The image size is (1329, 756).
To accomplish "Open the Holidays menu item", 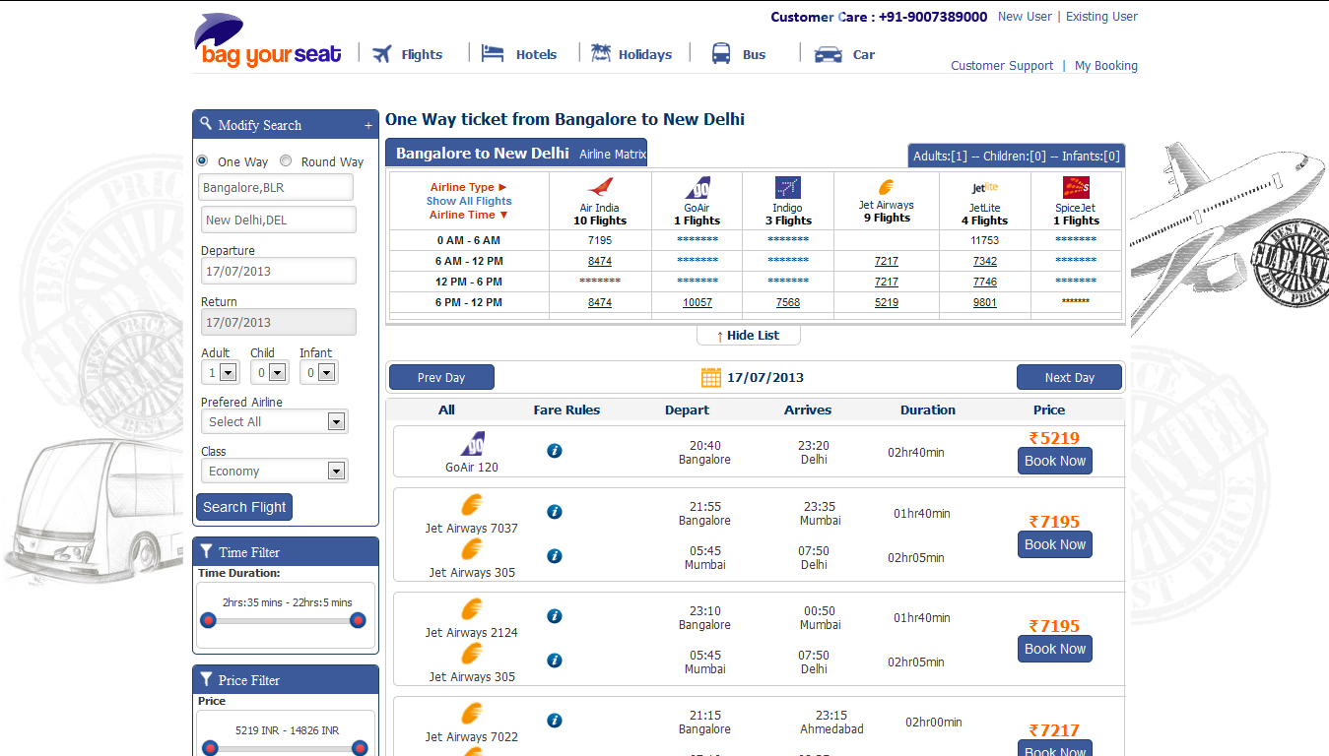I will click(645, 55).
